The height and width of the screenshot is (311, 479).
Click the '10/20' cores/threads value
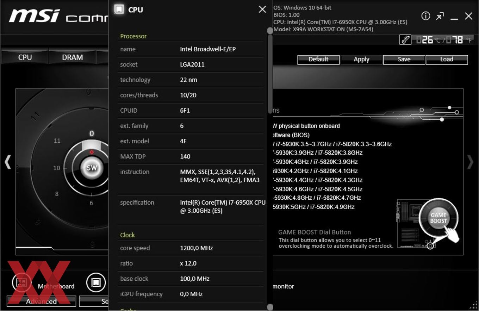(188, 95)
